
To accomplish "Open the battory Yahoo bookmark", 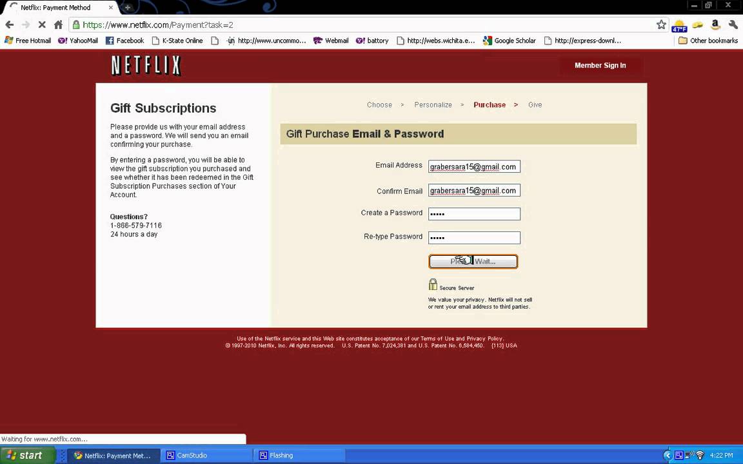I will pos(372,41).
